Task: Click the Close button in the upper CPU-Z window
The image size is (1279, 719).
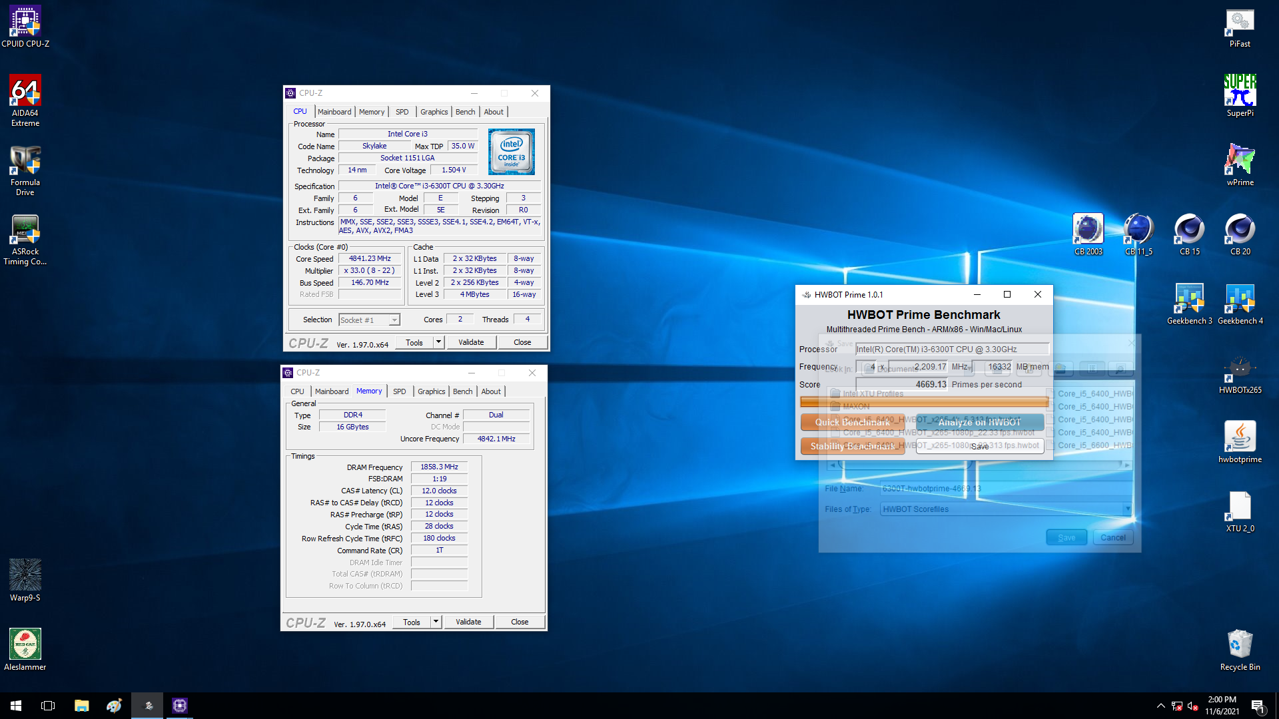Action: pyautogui.click(x=522, y=342)
